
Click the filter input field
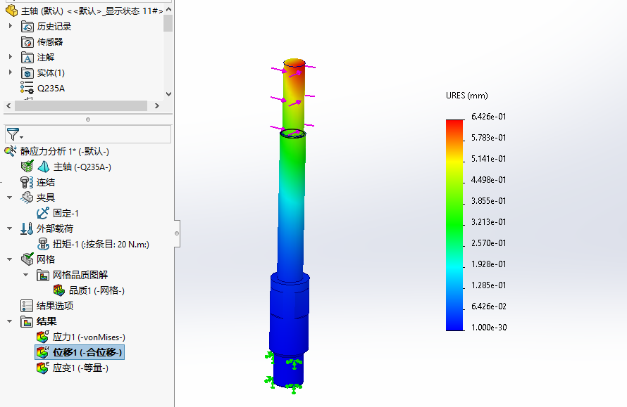(x=88, y=134)
